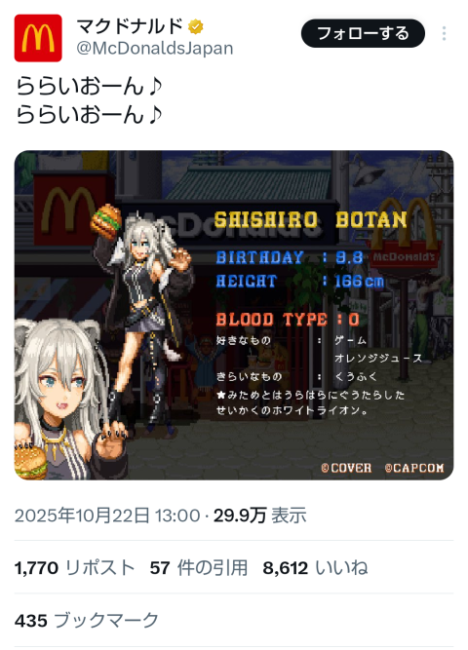Click the SHISHIRO BOTAN title in image
Image resolution: width=468 pixels, height=650 pixels.
(x=310, y=219)
